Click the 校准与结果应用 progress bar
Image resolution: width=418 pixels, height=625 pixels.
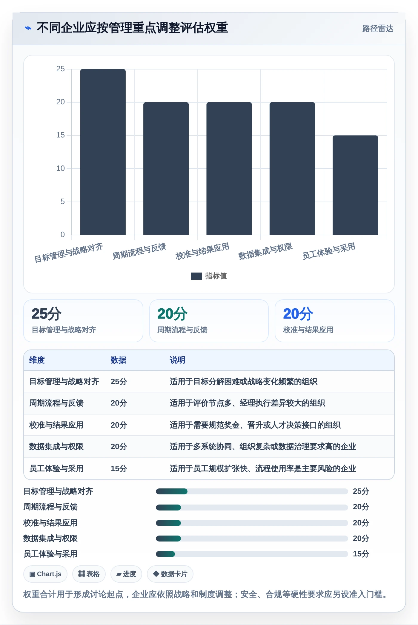(x=252, y=523)
